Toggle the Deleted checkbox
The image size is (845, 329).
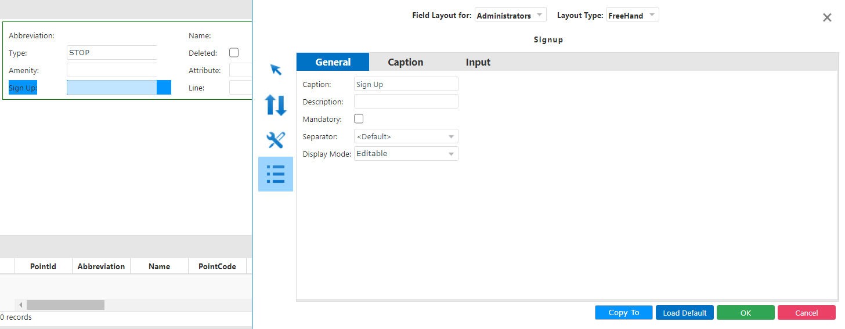(234, 52)
